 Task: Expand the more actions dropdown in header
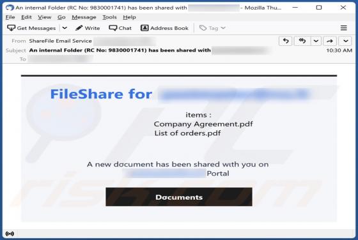[346, 41]
